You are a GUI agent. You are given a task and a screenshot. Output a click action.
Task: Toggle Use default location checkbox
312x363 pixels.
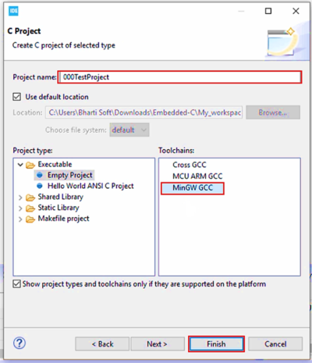pyautogui.click(x=17, y=97)
